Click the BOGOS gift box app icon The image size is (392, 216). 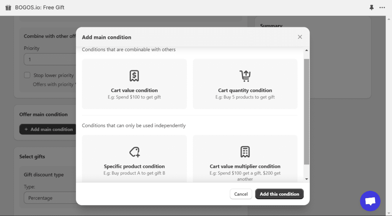[8, 8]
